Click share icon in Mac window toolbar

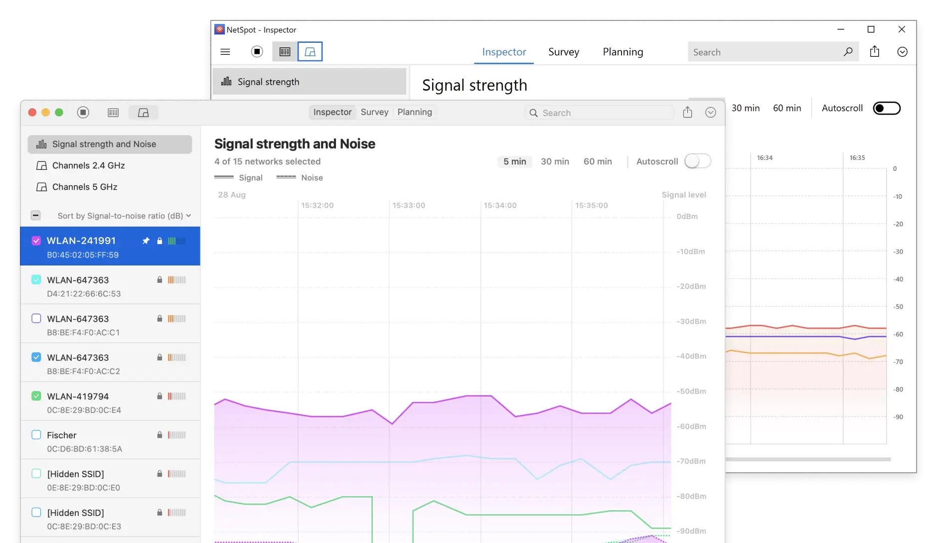pyautogui.click(x=688, y=113)
